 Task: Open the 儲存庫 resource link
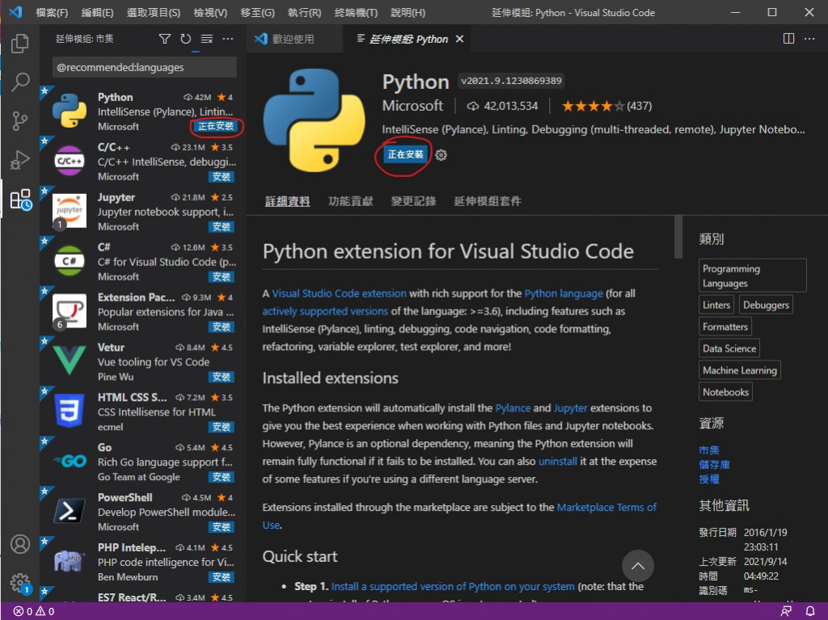(x=714, y=465)
